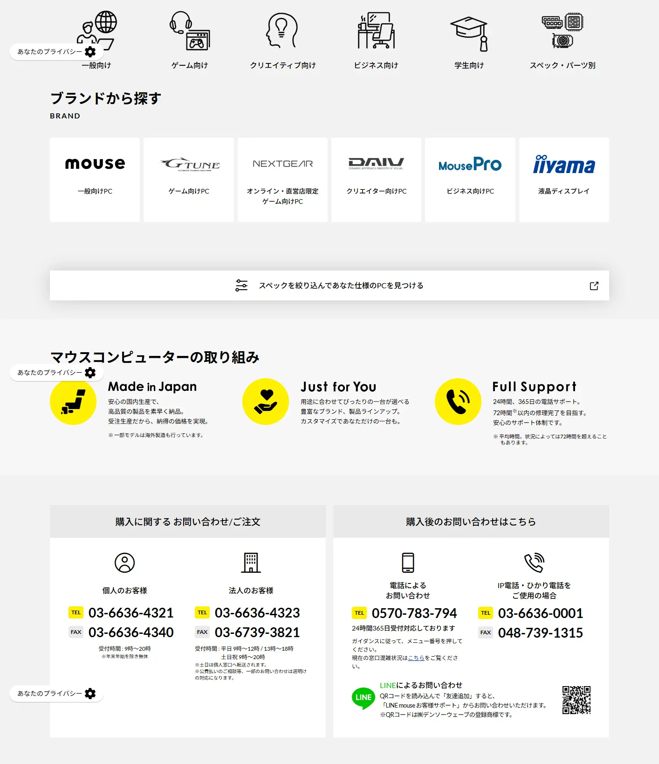Image resolution: width=659 pixels, height=764 pixels.
Task: Click support phone number 0570-783-794
Action: 414,613
